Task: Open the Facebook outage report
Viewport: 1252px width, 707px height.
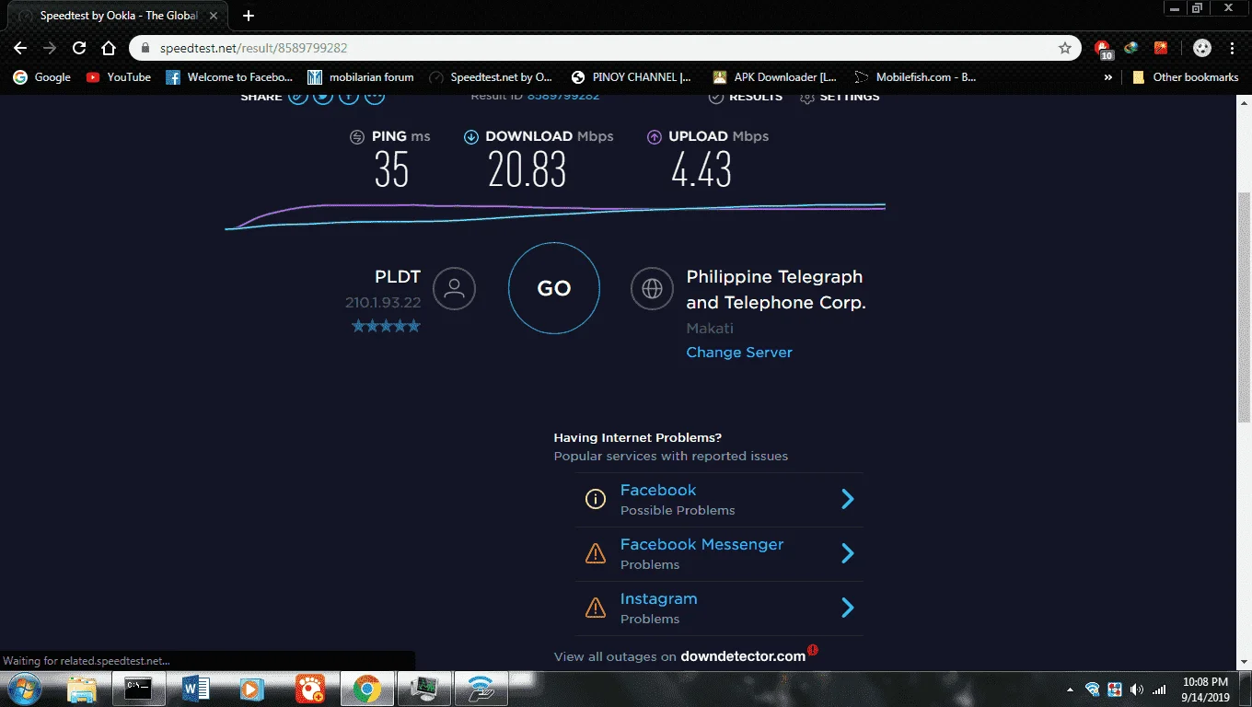Action: [658, 491]
